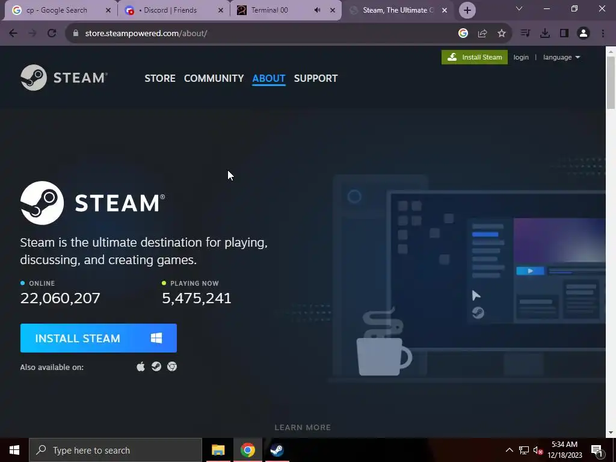The width and height of the screenshot is (616, 462).
Task: Open the notification center icon
Action: [597, 450]
